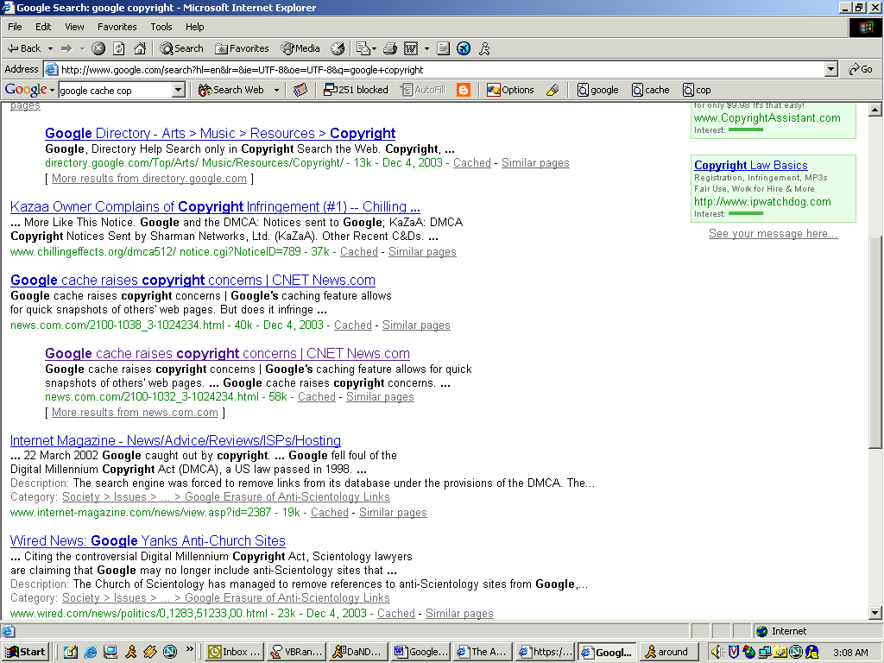The width and height of the screenshot is (884, 663).
Task: Open Google logo menu dropdown
Action: (53, 90)
